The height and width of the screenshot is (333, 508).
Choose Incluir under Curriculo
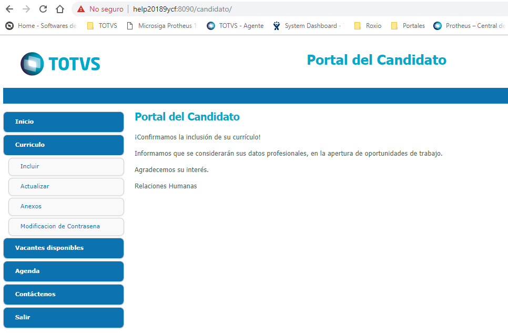[x=66, y=167]
